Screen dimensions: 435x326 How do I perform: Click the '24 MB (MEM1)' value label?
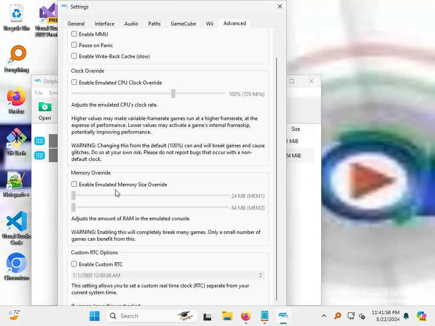point(248,196)
